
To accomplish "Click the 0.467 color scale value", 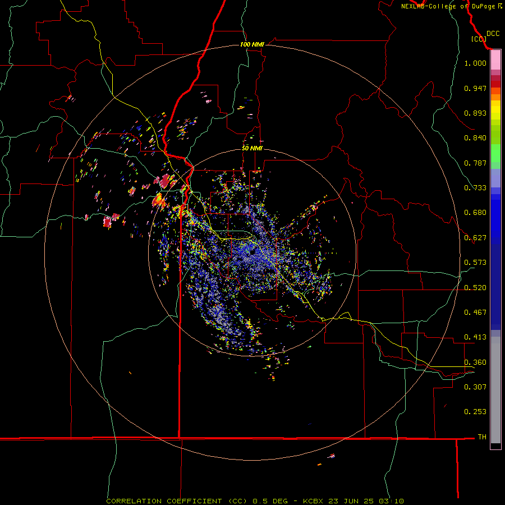I will [475, 313].
